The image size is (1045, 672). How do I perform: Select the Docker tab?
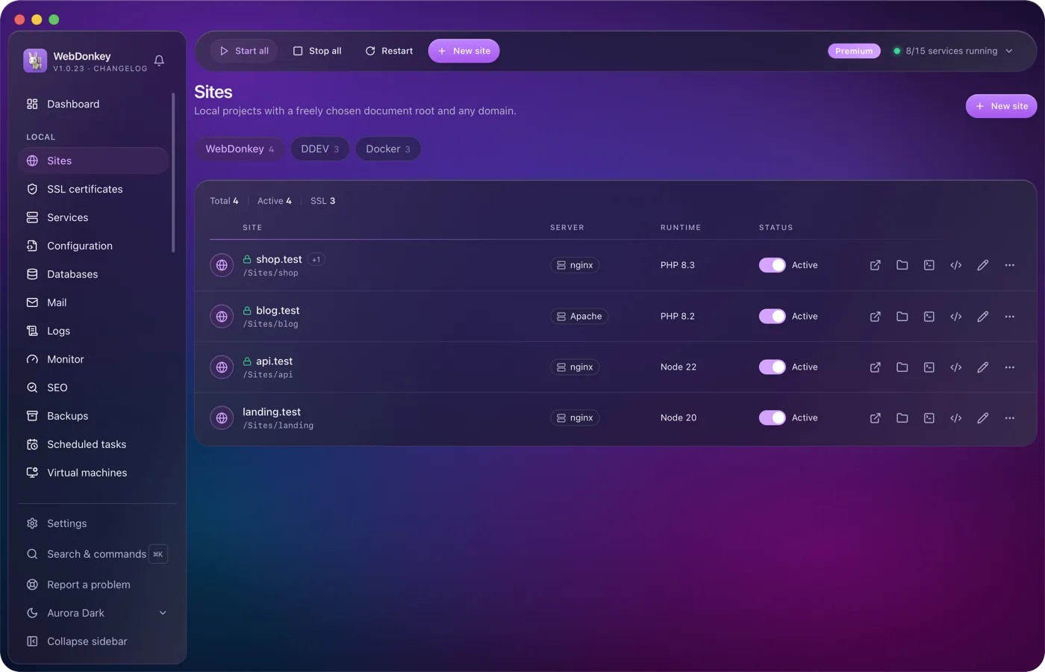pos(388,149)
